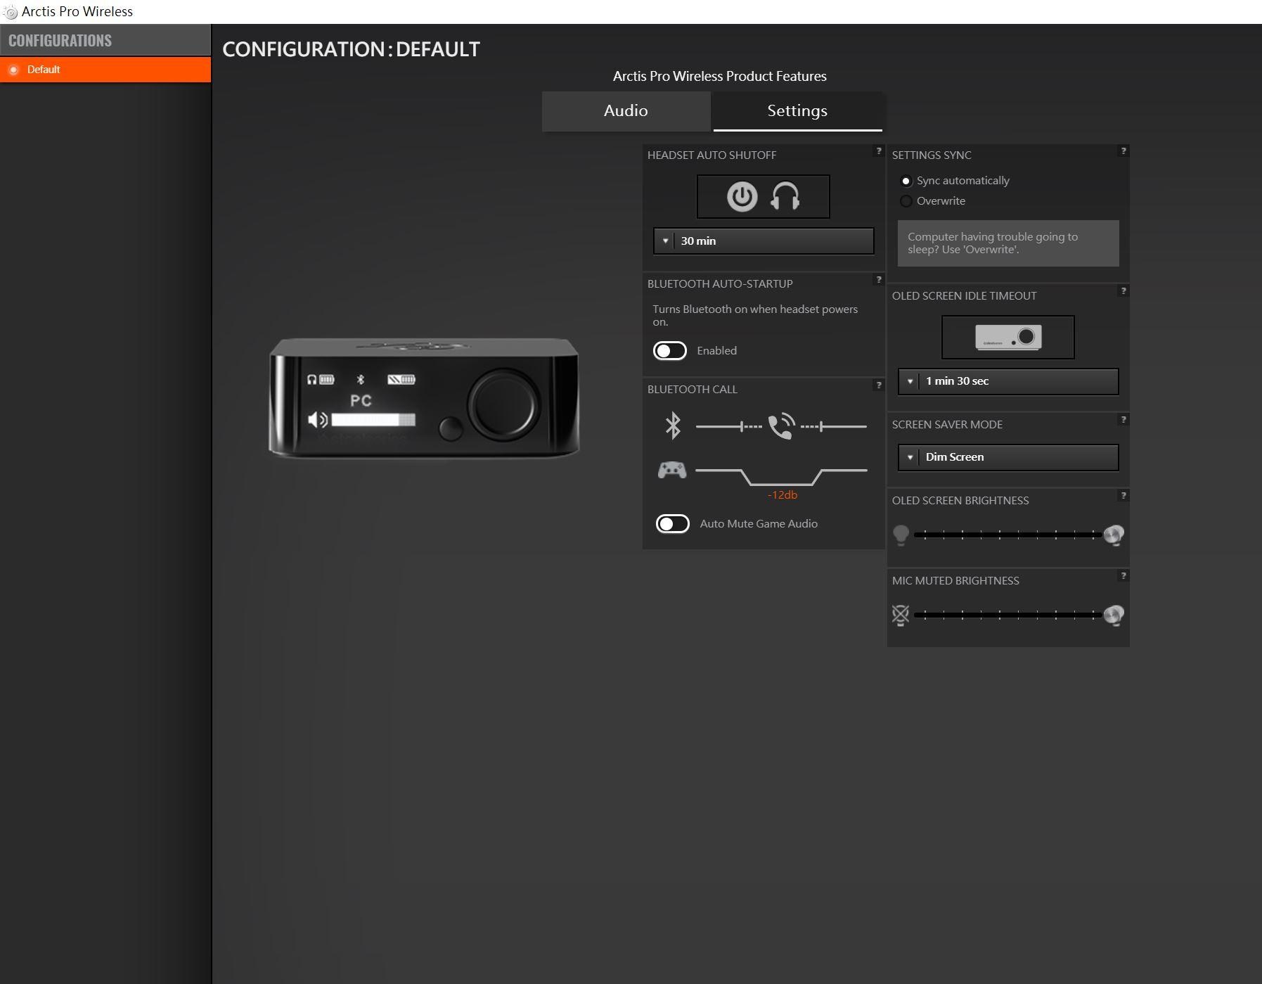Open help for Bluetooth Call
The image size is (1262, 984).
pyautogui.click(x=878, y=385)
